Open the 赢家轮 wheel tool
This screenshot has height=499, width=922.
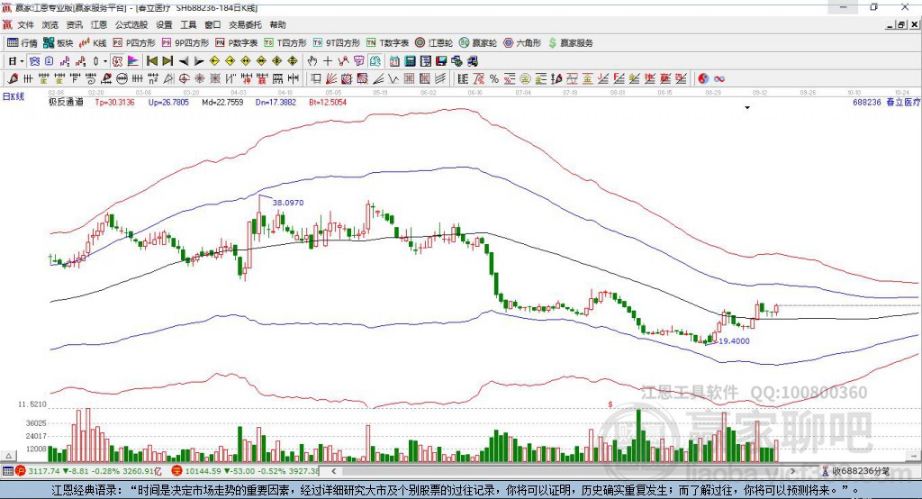(x=478, y=43)
